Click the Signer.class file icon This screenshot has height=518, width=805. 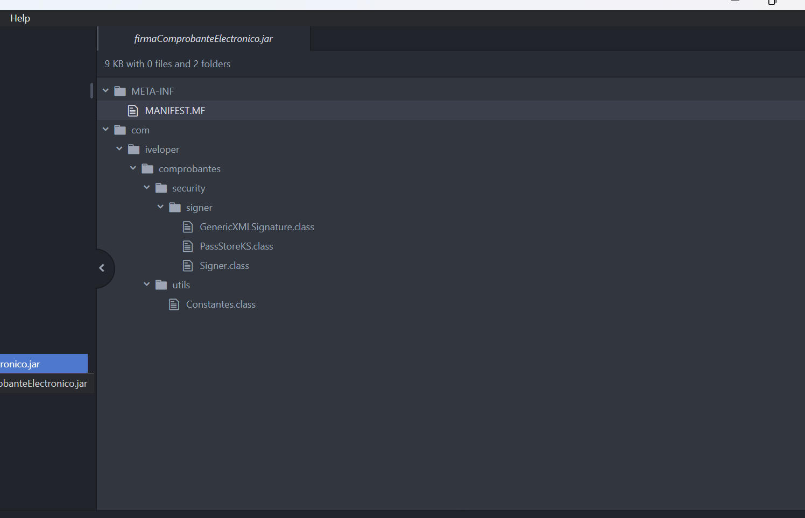188,266
